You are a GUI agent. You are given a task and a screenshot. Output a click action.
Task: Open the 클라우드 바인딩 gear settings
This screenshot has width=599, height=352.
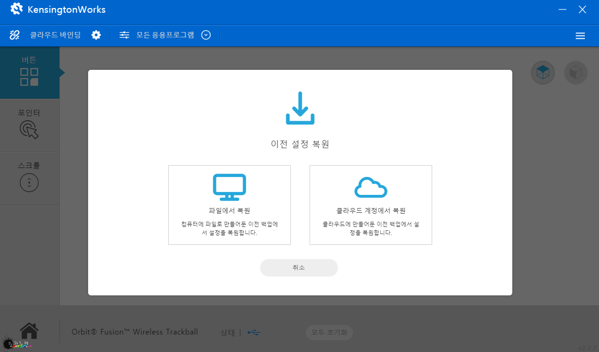[96, 35]
